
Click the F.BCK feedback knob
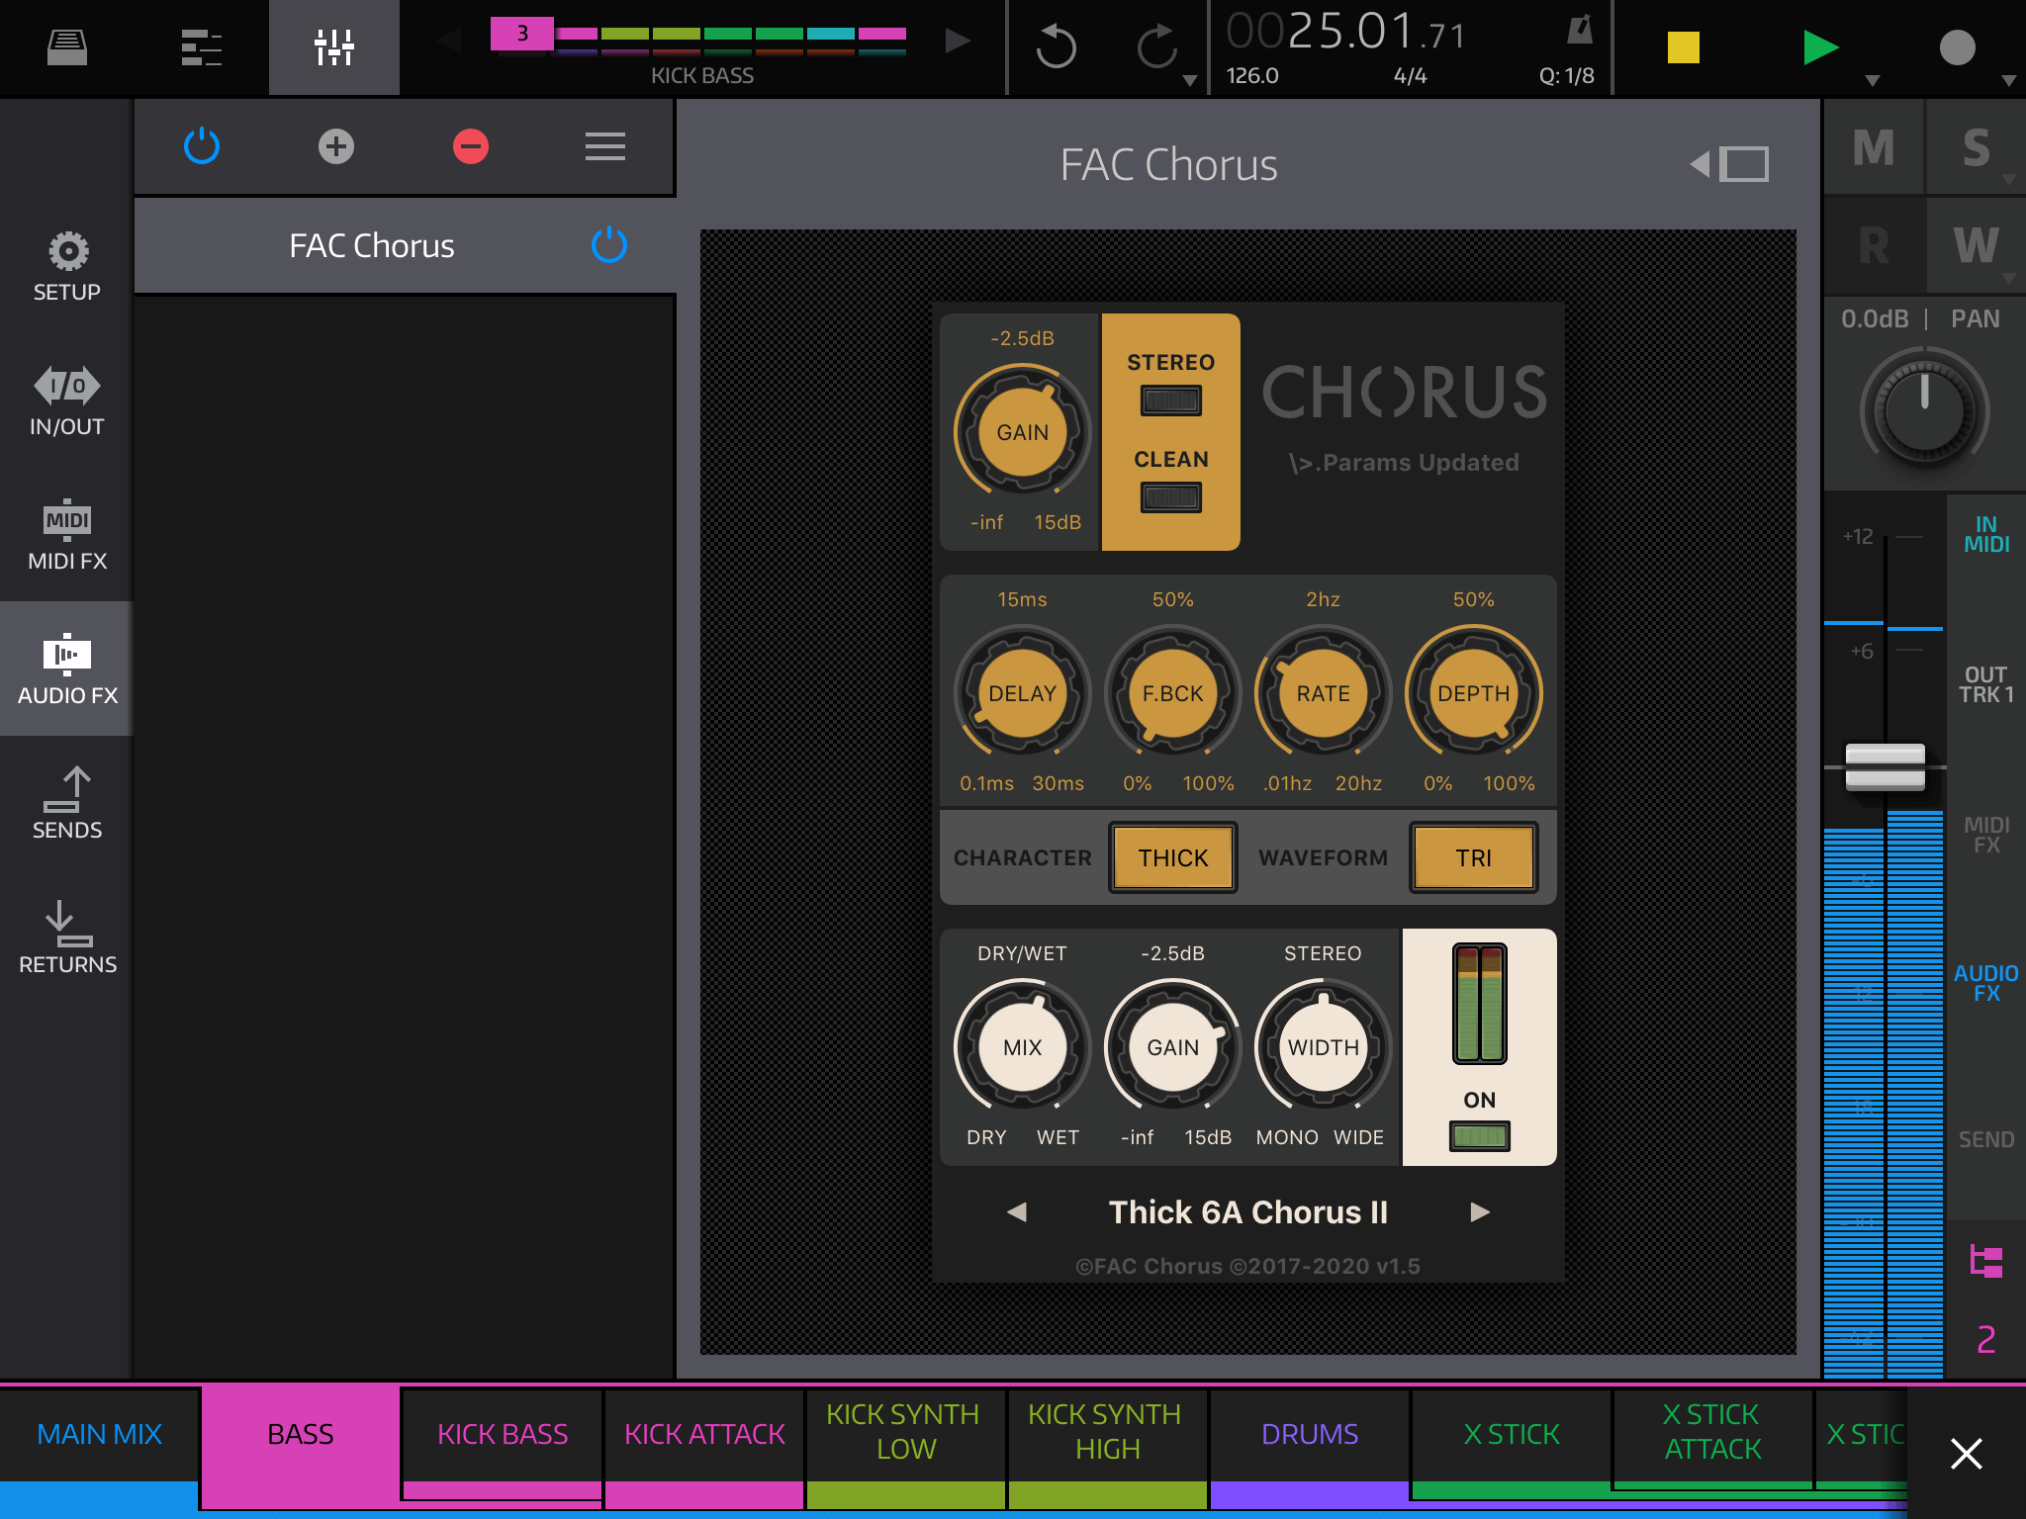[x=1173, y=693]
